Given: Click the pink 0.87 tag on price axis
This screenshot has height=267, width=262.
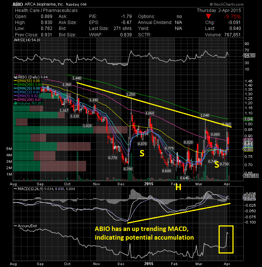Looking at the screenshot, I should click(248, 140).
